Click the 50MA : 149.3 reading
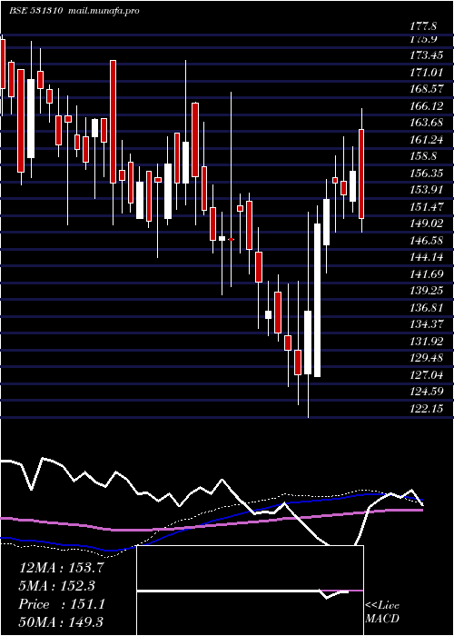This screenshot has height=636, width=454. click(x=62, y=621)
